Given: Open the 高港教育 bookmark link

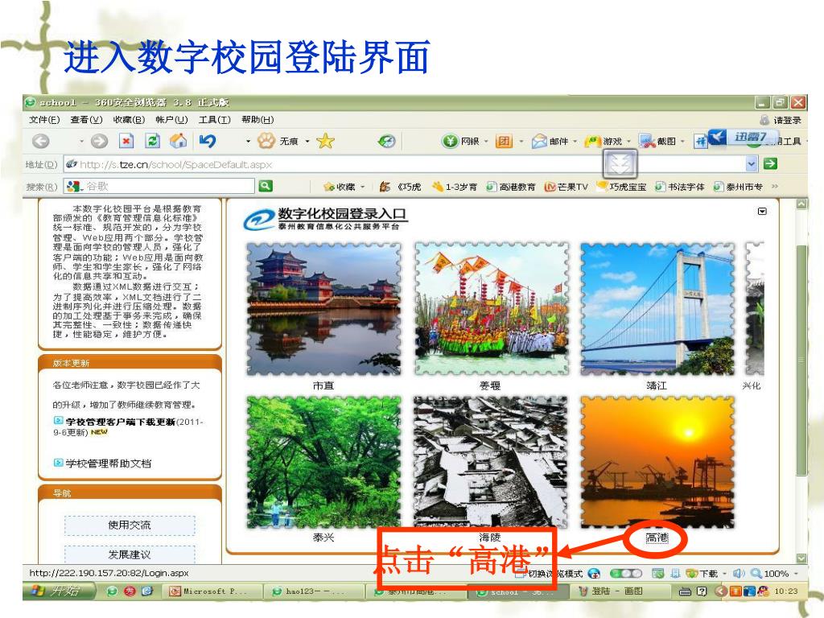Looking at the screenshot, I should 511,187.
